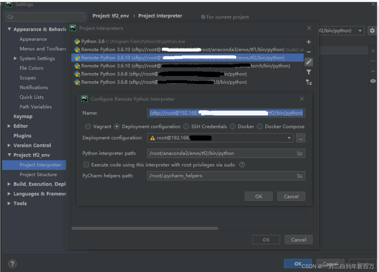Click OK in the Configure Remote Python Interpreter dialog
The image size is (379, 272).
point(258,196)
